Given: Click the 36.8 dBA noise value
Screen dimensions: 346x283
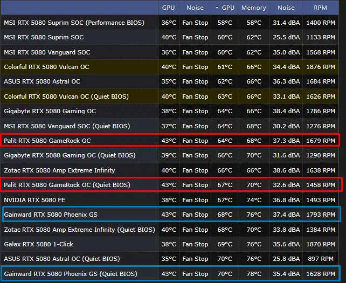Looking at the screenshot, I should coord(286,200).
